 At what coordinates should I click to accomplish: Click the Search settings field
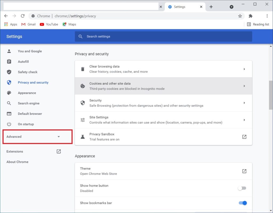tap(163, 37)
